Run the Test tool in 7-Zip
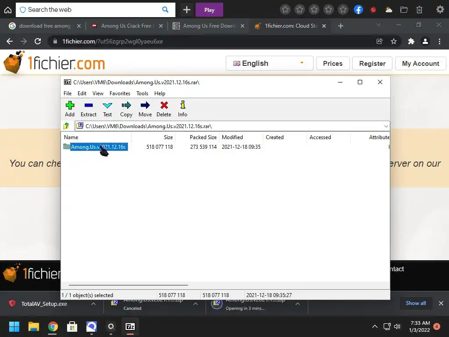 [107, 109]
